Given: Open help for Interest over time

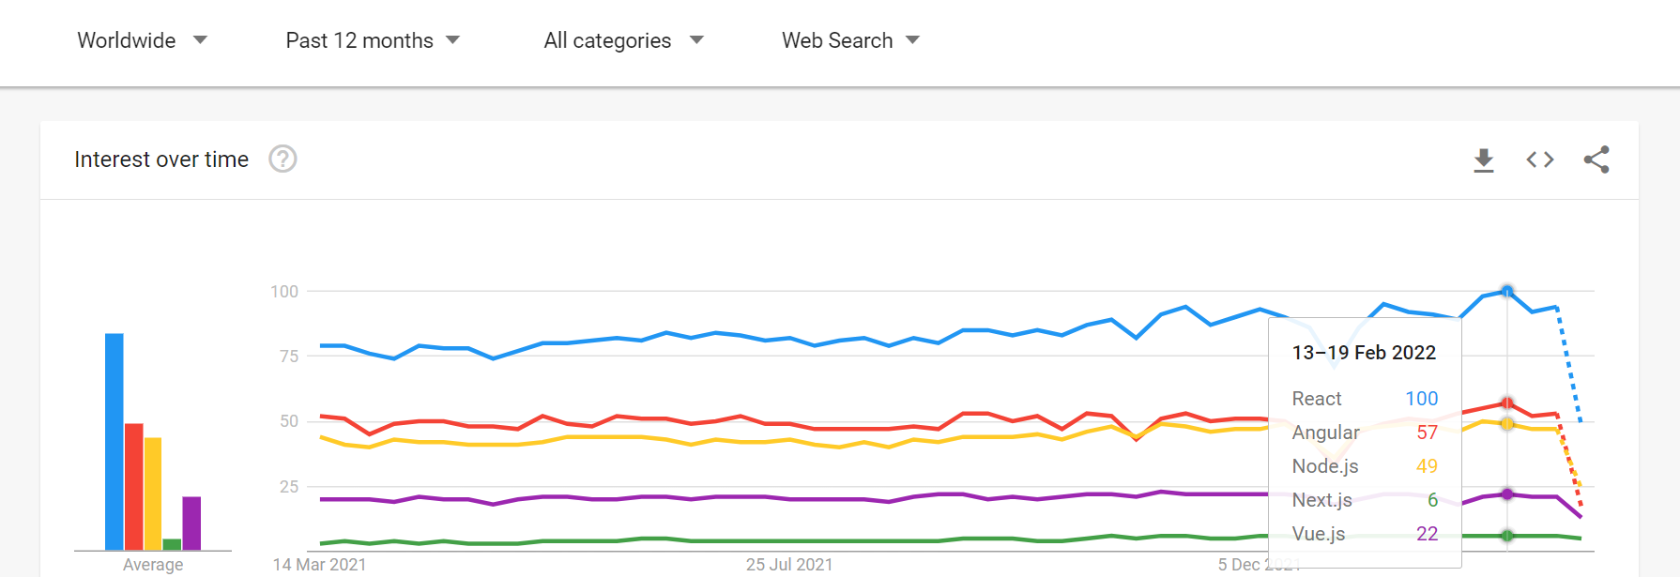Looking at the screenshot, I should [x=282, y=159].
